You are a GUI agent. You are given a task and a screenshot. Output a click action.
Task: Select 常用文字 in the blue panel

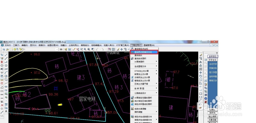(x=213, y=80)
